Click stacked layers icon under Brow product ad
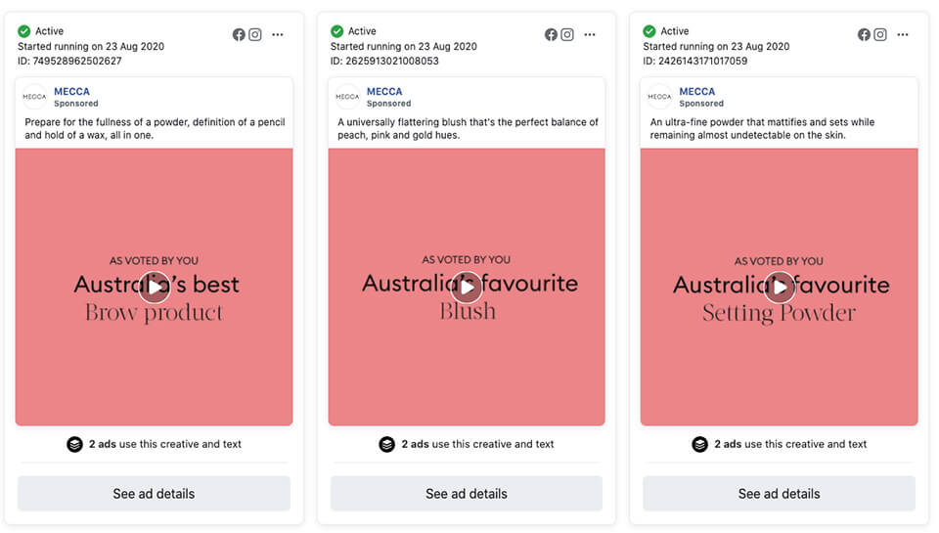The height and width of the screenshot is (533, 939). (75, 444)
